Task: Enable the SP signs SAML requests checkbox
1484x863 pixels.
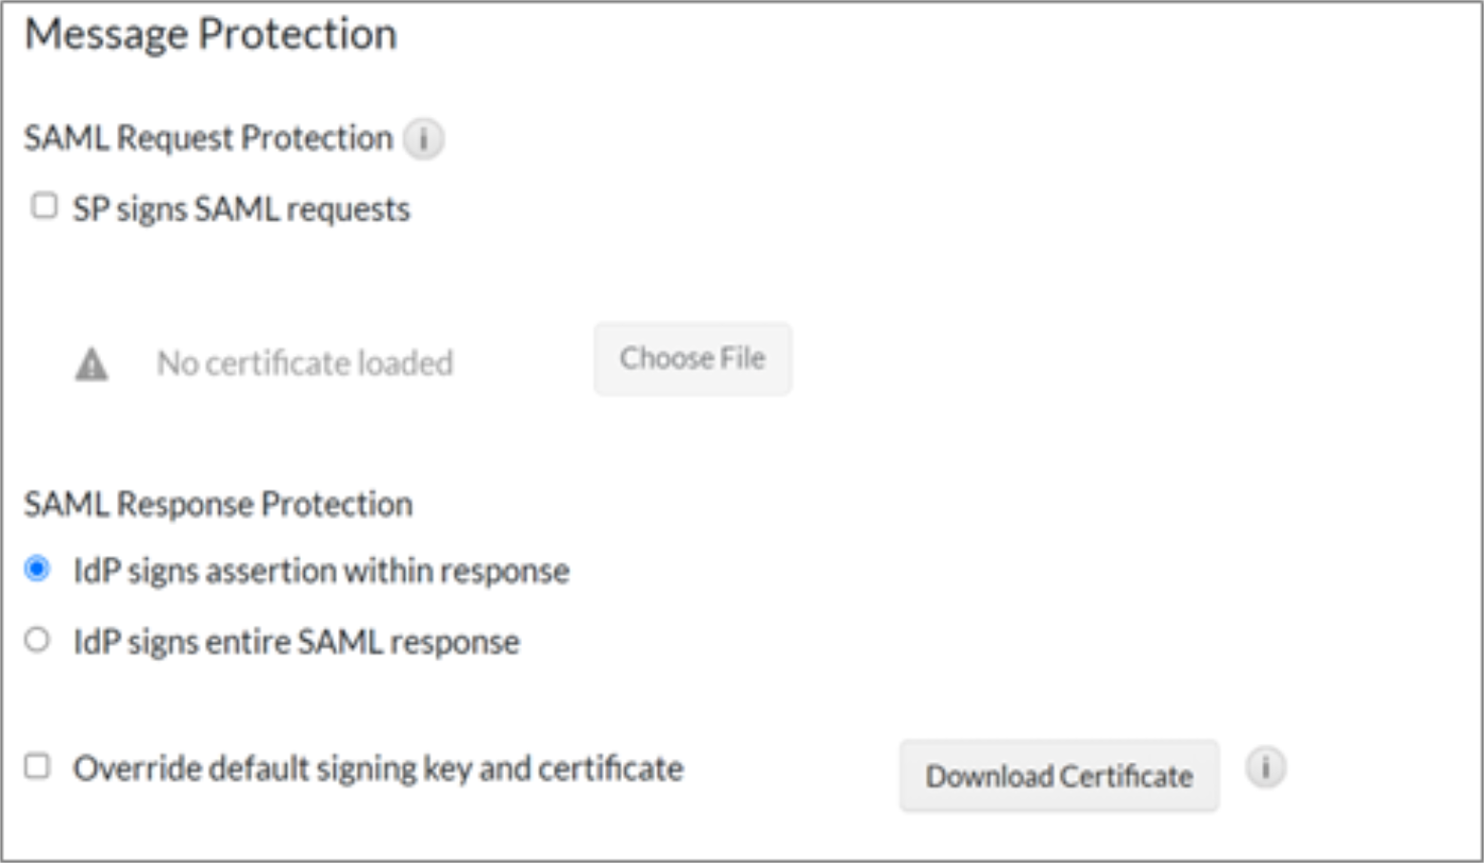Action: 45,206
